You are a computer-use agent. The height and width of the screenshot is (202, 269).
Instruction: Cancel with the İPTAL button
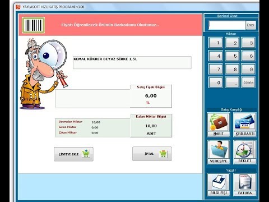tap(152, 154)
